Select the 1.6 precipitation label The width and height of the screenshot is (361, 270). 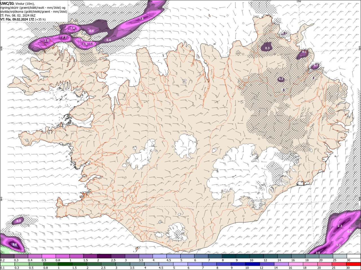pyautogui.click(x=92, y=44)
